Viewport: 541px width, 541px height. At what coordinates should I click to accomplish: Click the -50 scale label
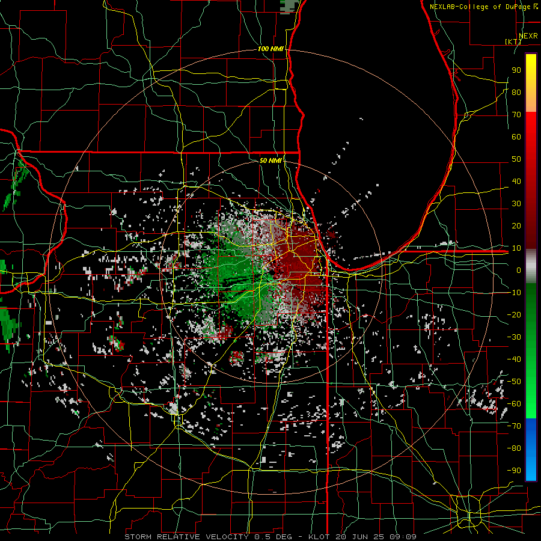click(x=514, y=381)
